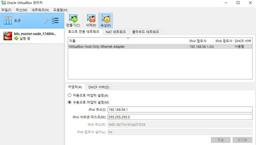Click the Reset (초기화) button
The height and width of the screenshot is (145, 256).
pyautogui.click(x=242, y=140)
